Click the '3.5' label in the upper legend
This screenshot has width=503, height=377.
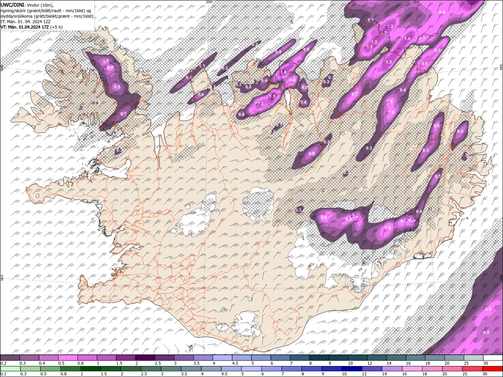click(196, 363)
